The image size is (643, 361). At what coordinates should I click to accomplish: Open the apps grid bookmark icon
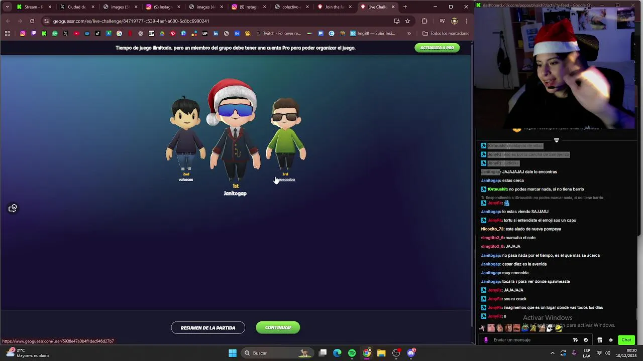(8, 34)
